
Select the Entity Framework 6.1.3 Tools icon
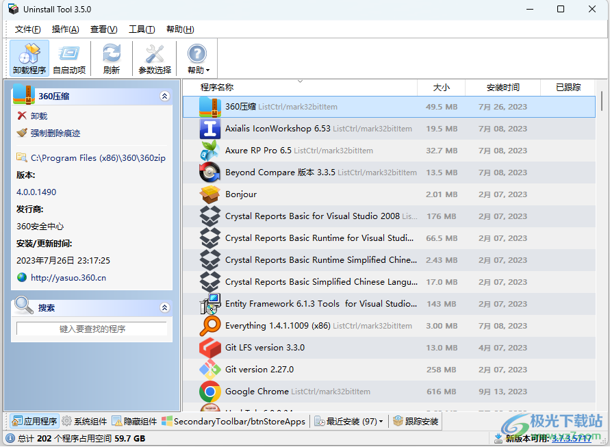tap(210, 304)
